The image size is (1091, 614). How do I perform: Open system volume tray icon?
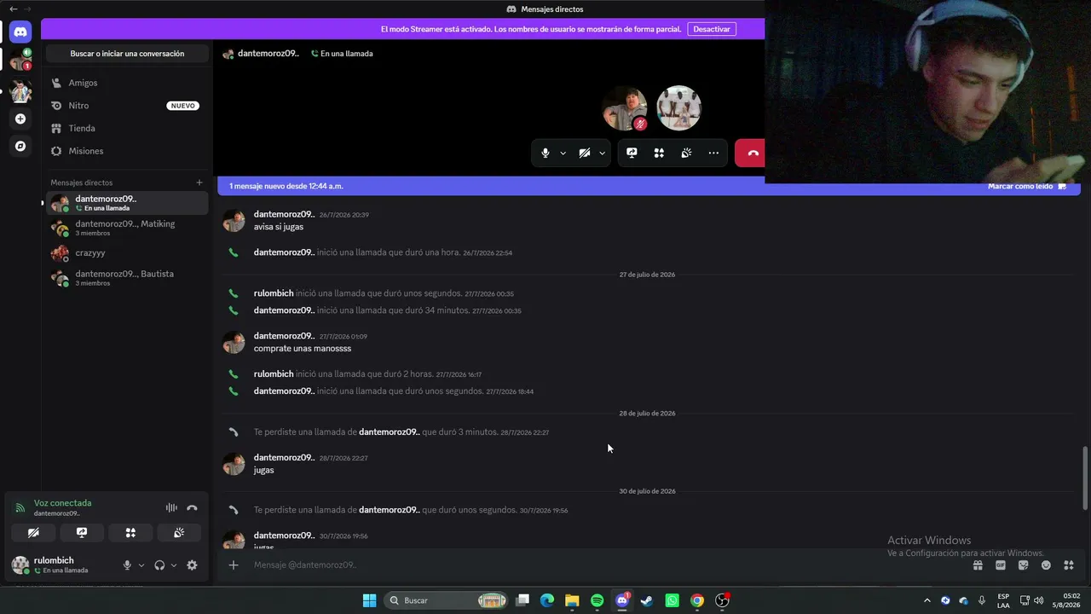click(x=1038, y=600)
